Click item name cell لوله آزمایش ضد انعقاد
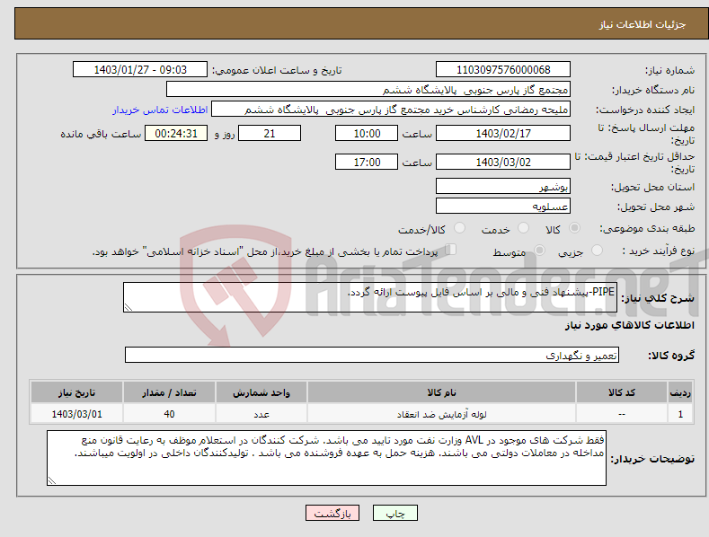 (x=441, y=414)
